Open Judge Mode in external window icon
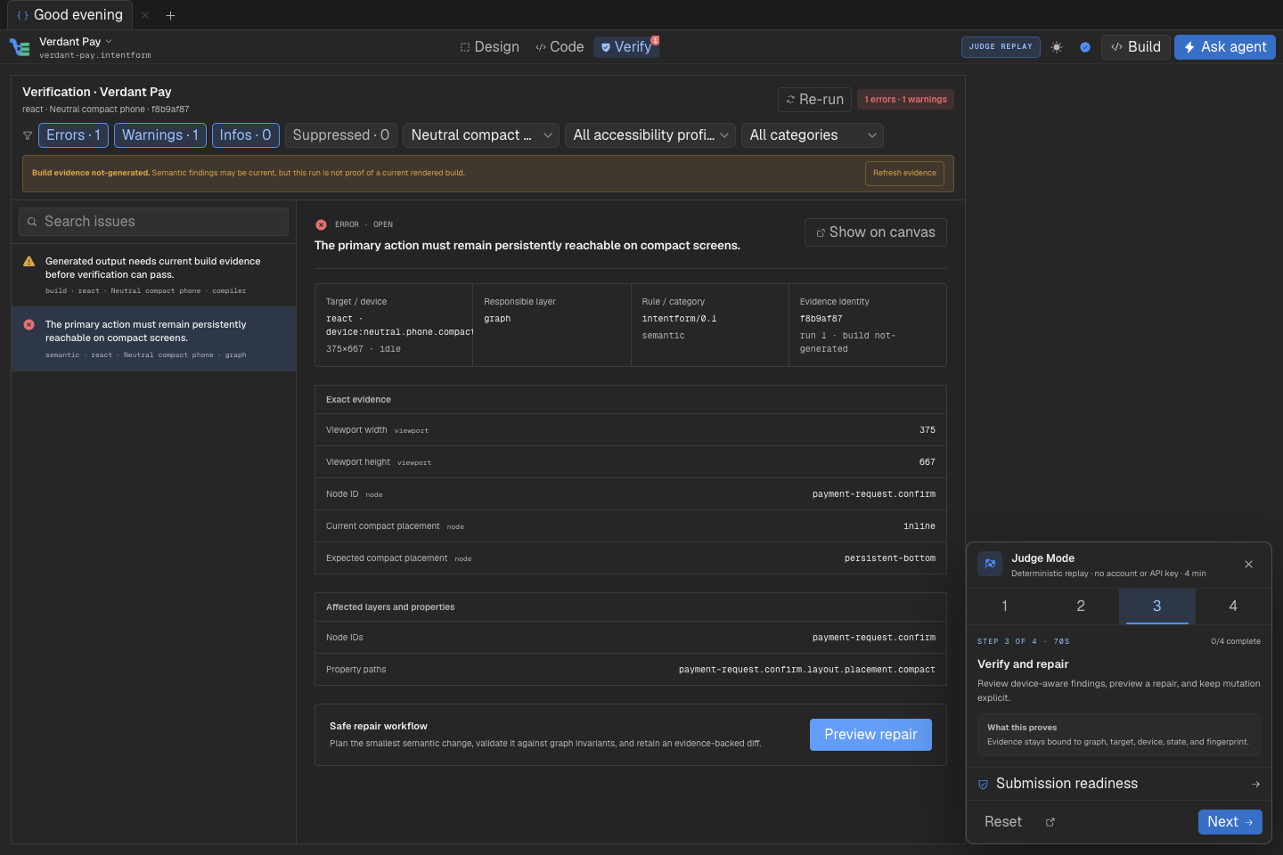The height and width of the screenshot is (855, 1283). tap(1050, 822)
